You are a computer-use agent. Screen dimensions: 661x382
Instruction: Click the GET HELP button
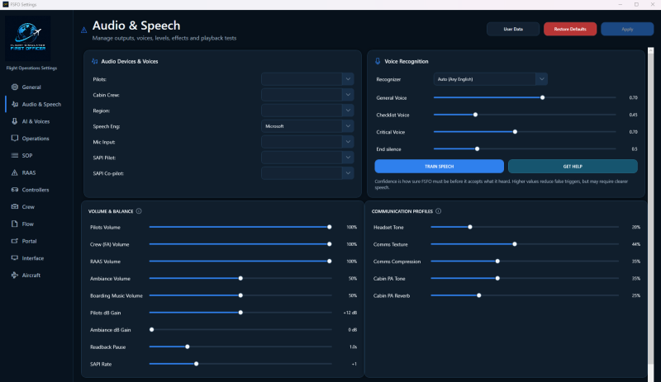tap(573, 167)
